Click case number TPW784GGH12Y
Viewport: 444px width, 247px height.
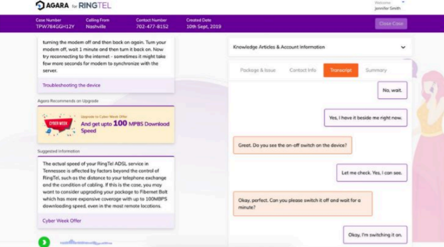pyautogui.click(x=55, y=27)
